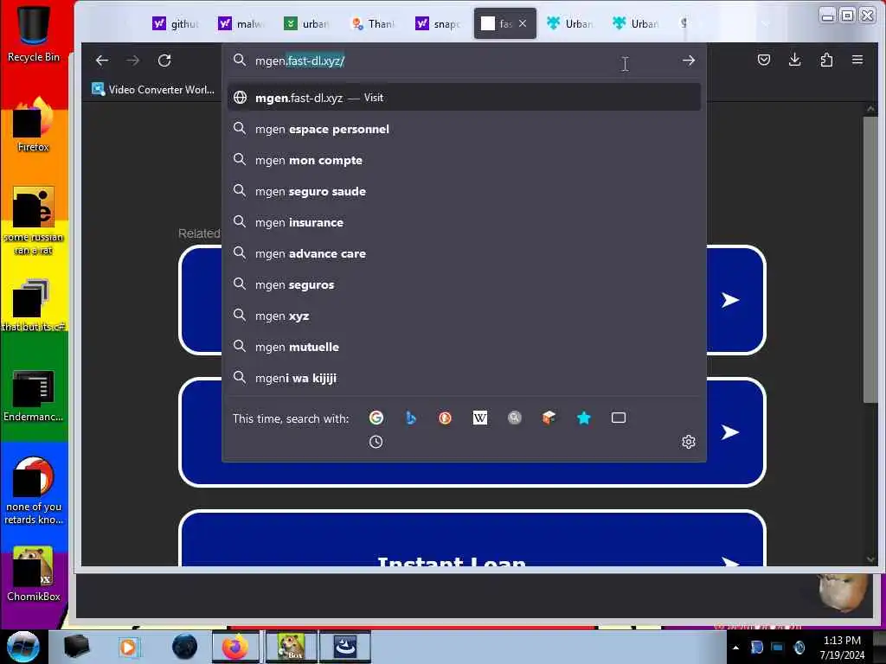
Task: Choose suggestion 'mgen espace personnel'
Action: click(464, 129)
